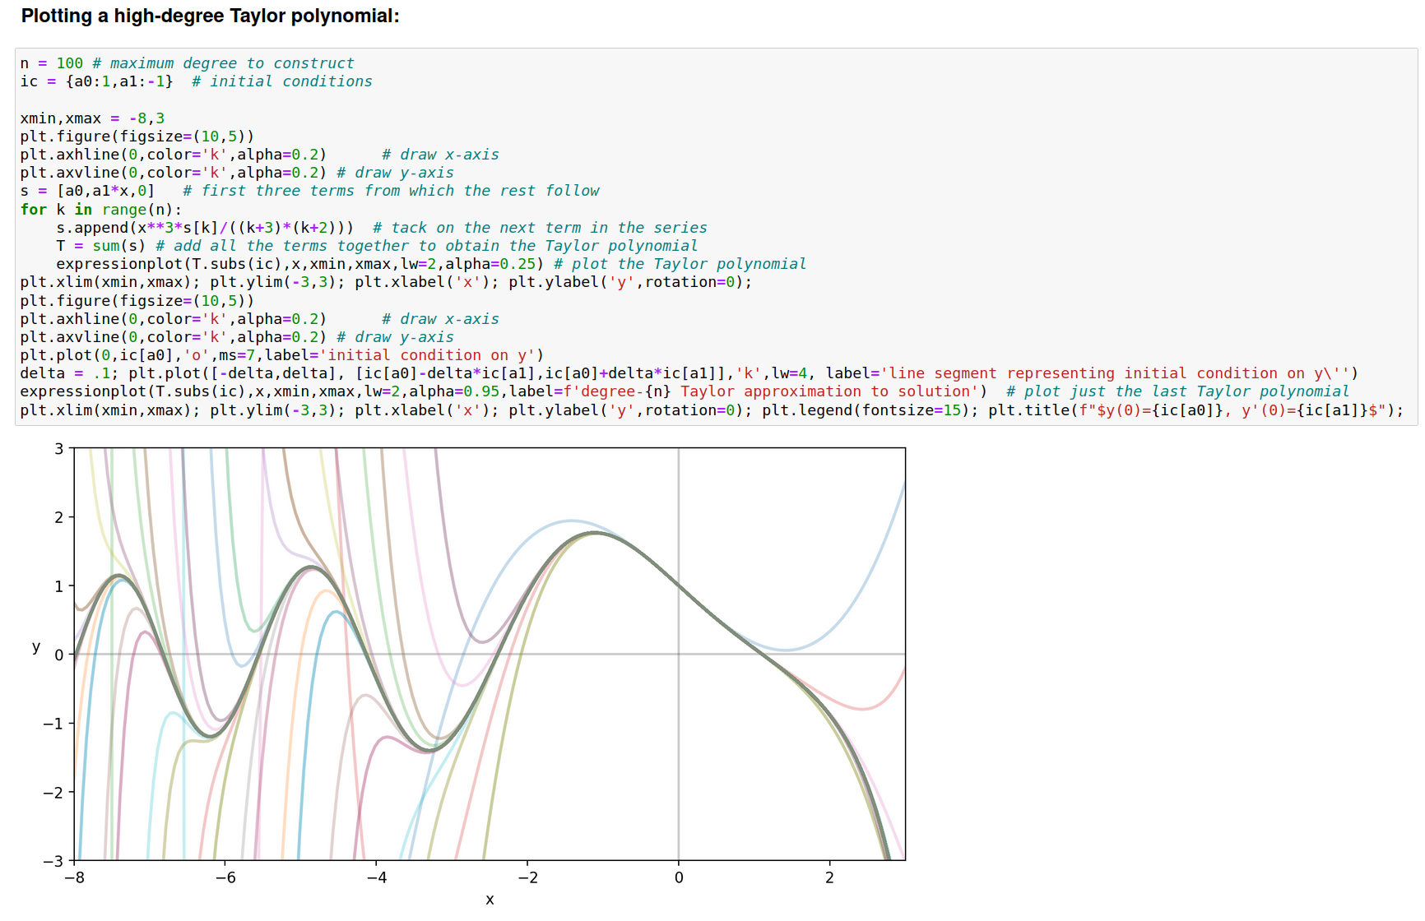Click the 'delta = .1; plt.plot' line

689,373
